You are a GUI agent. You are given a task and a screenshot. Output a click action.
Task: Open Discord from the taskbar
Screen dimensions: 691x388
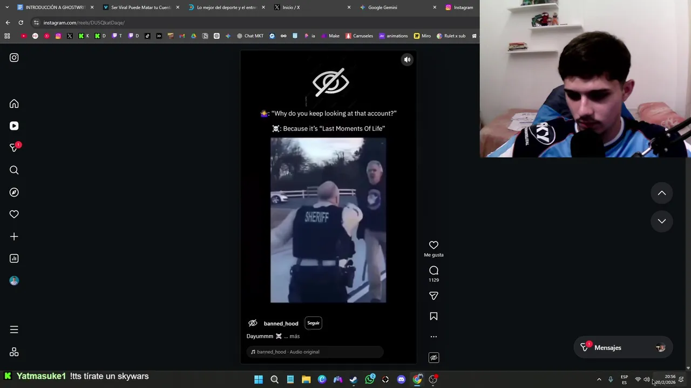401,379
